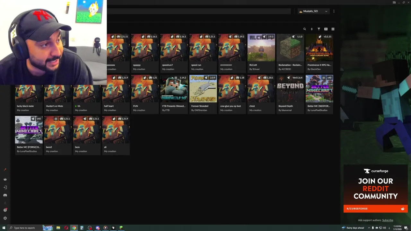Open the help question mark icon
Image resolution: width=411 pixels, height=231 pixels.
coord(5,210)
